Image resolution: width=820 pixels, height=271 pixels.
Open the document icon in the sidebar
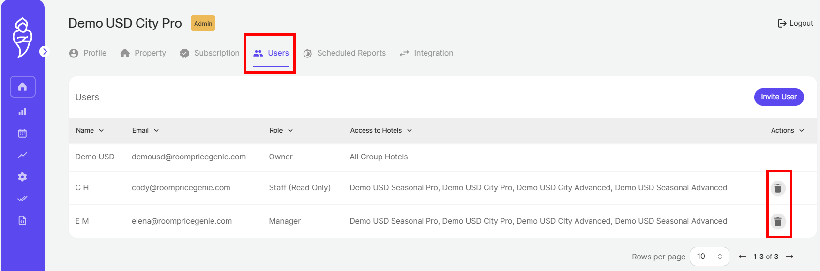pos(22,220)
